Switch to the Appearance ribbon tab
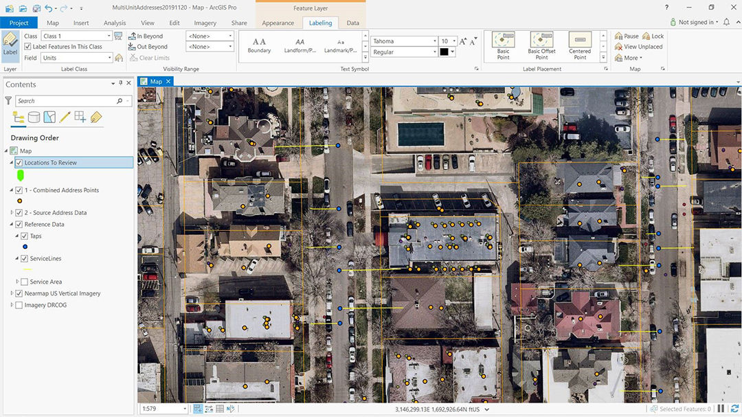 278,23
